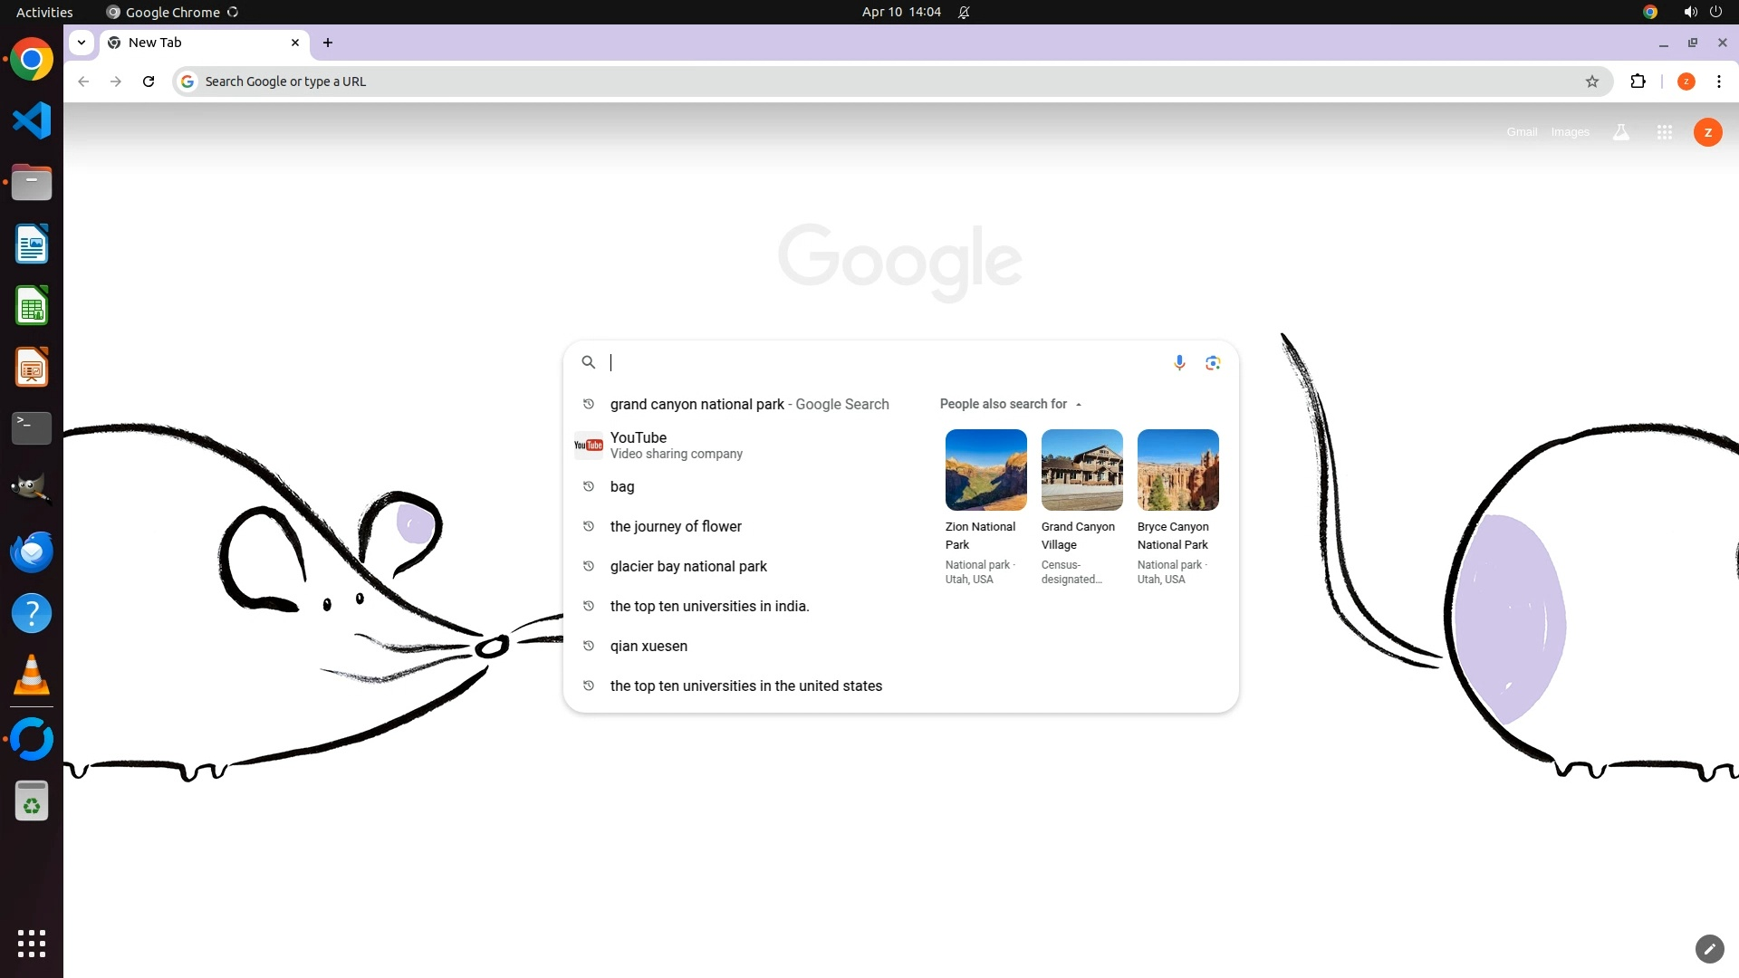Image resolution: width=1739 pixels, height=978 pixels.
Task: Select 'glacier bay national park' suggestion
Action: pos(688,567)
